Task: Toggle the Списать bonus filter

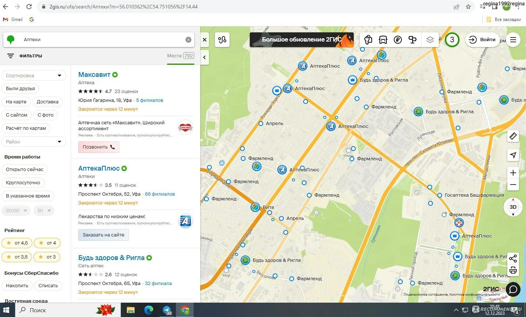Action: pos(48,286)
